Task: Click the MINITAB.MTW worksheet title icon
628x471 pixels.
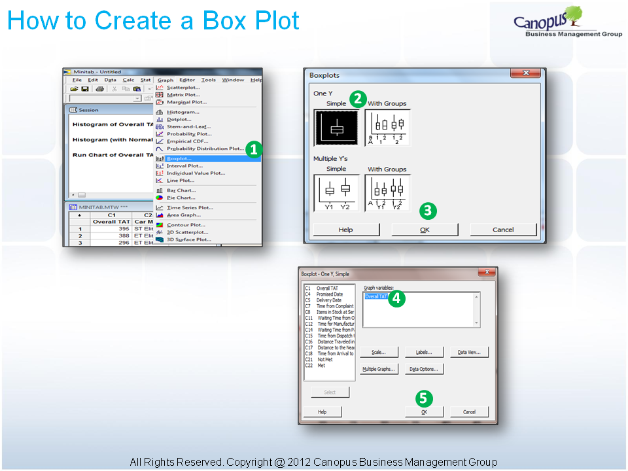Action: coord(73,207)
